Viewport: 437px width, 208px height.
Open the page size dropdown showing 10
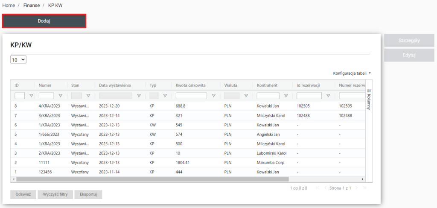[18, 60]
